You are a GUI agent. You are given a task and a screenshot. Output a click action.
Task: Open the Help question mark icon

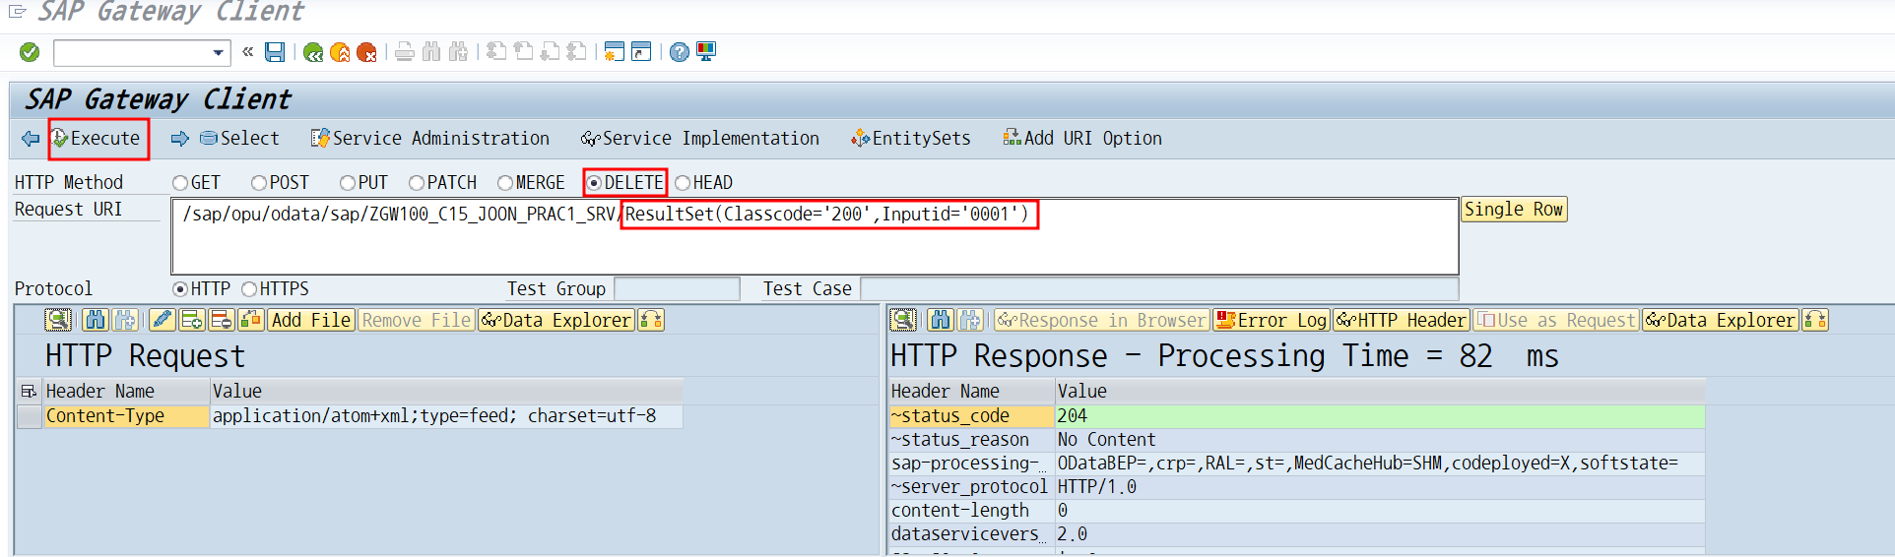[679, 52]
